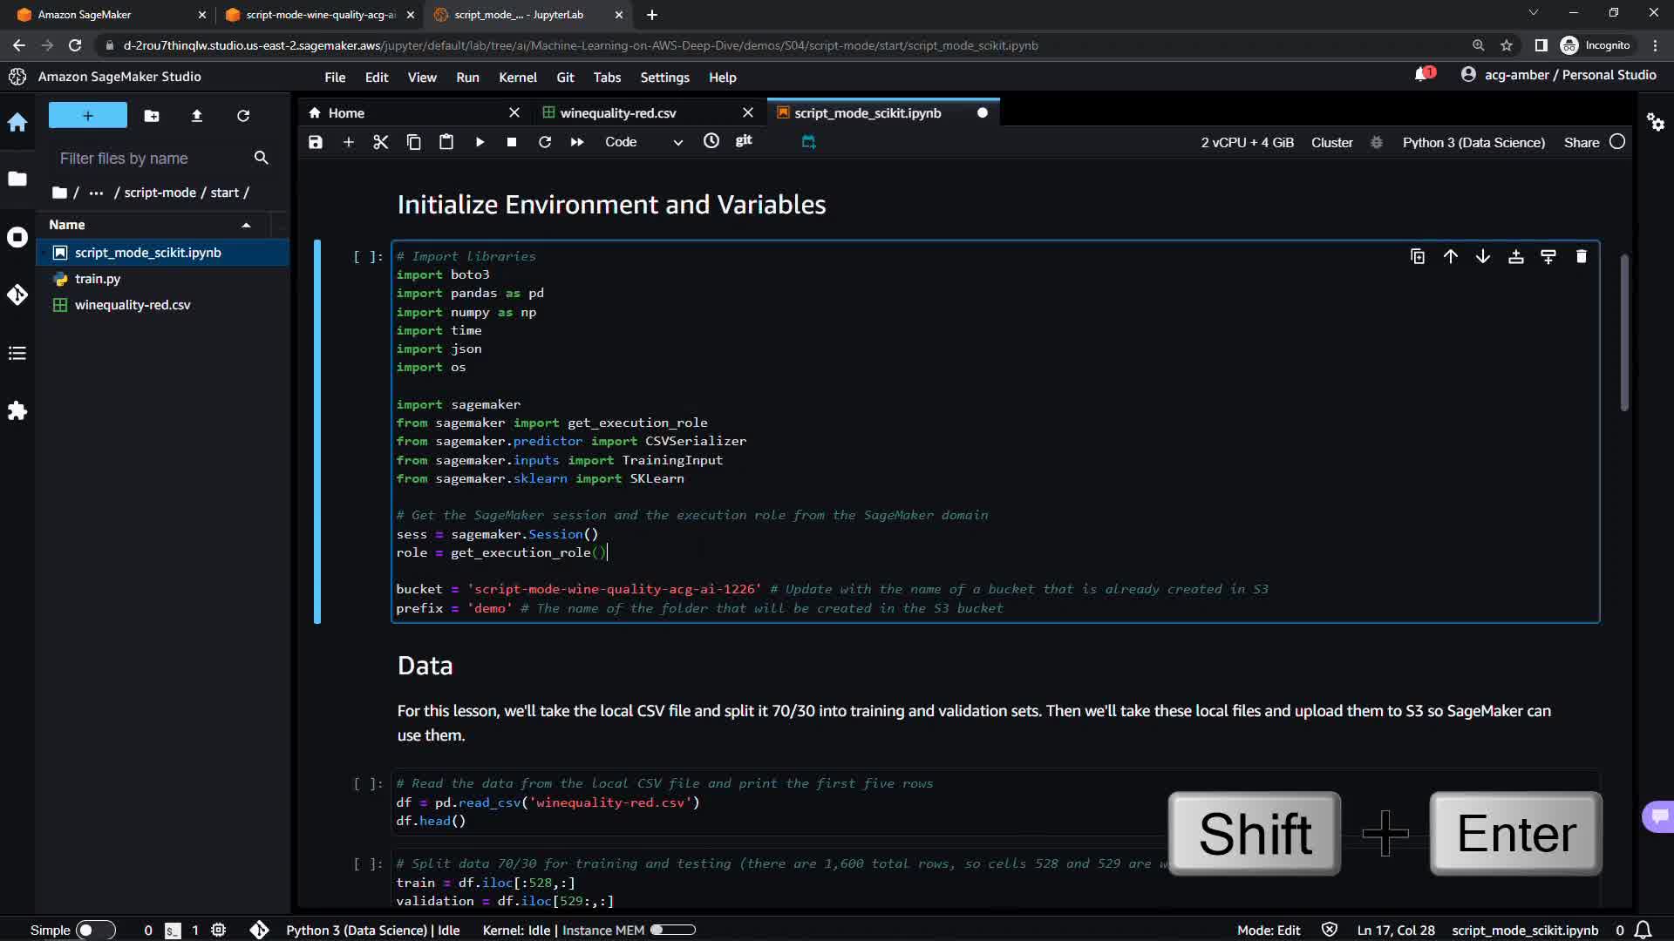Toggle the Instance MEM switch

[x=672, y=930]
